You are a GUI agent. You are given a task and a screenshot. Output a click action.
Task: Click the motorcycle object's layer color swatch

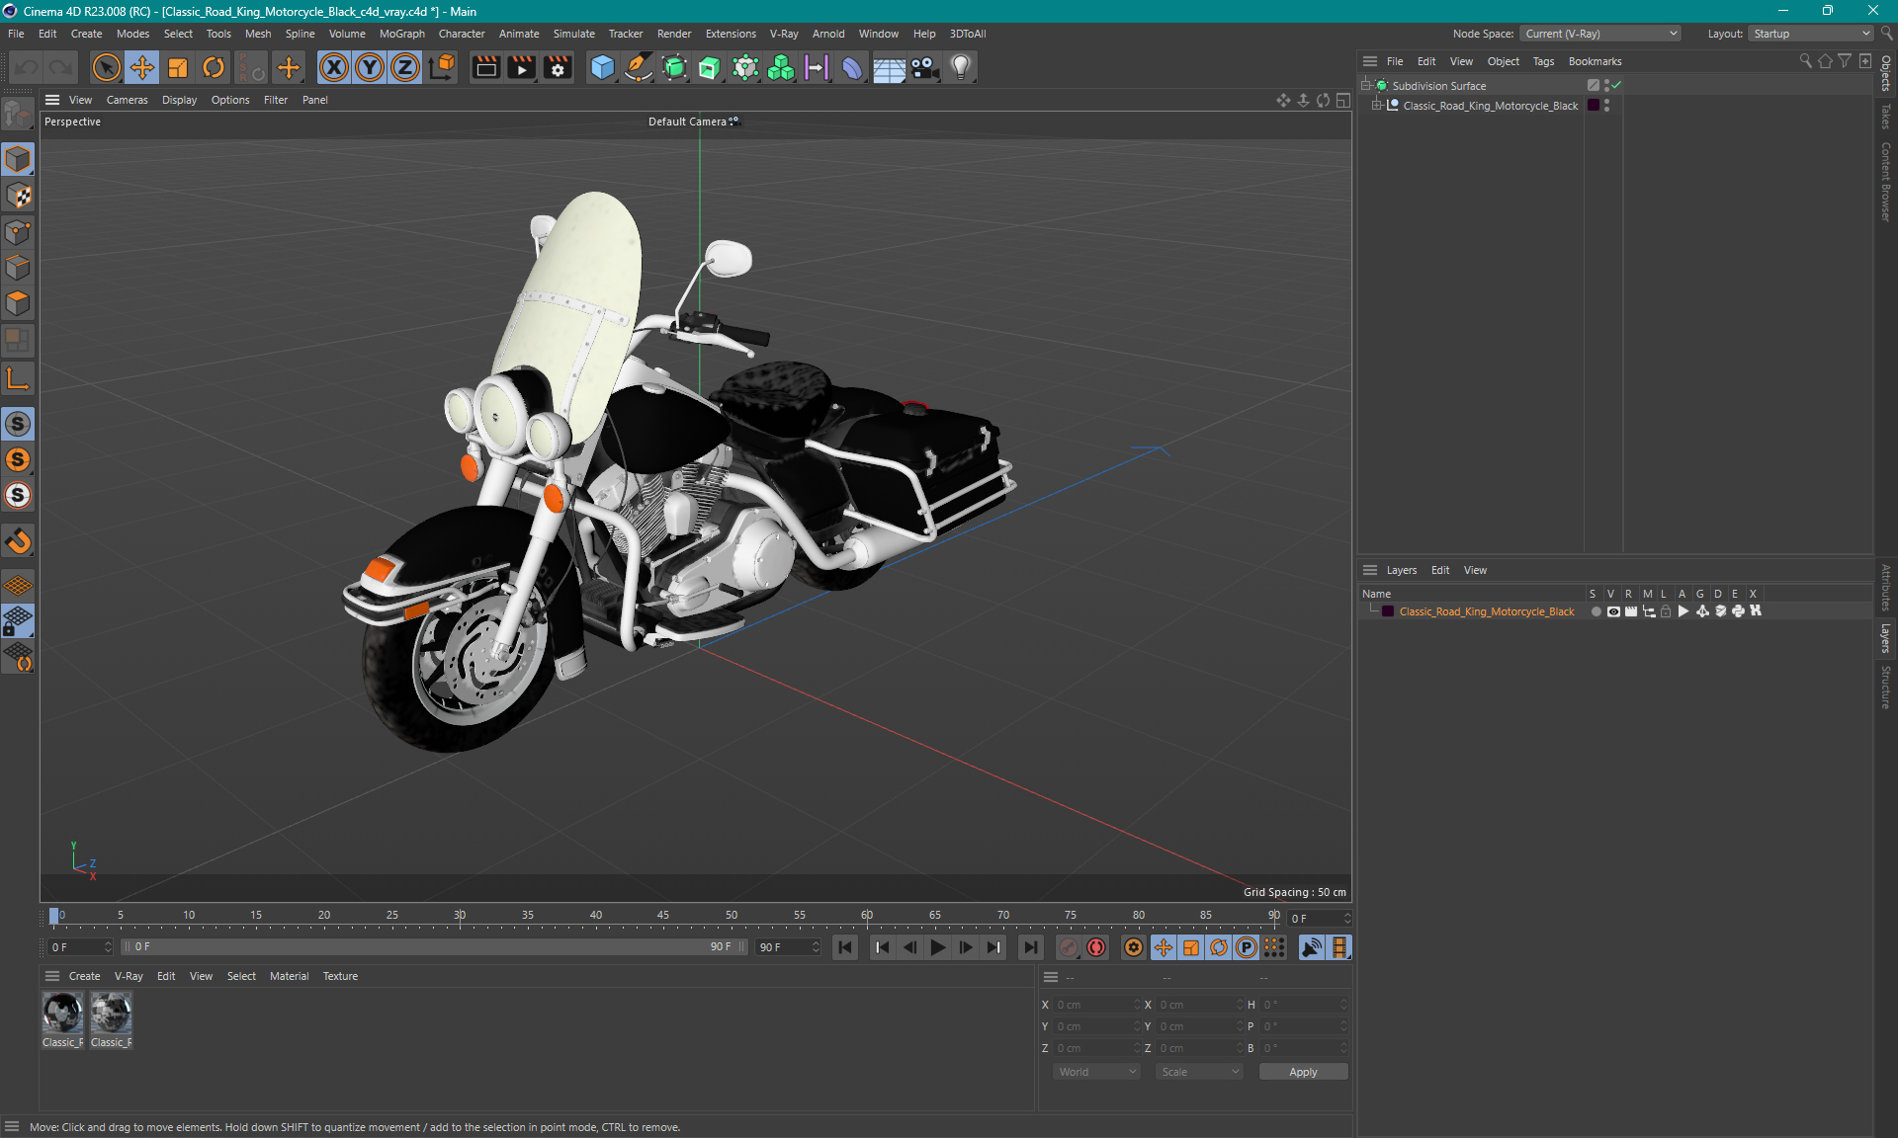pyautogui.click(x=1594, y=106)
